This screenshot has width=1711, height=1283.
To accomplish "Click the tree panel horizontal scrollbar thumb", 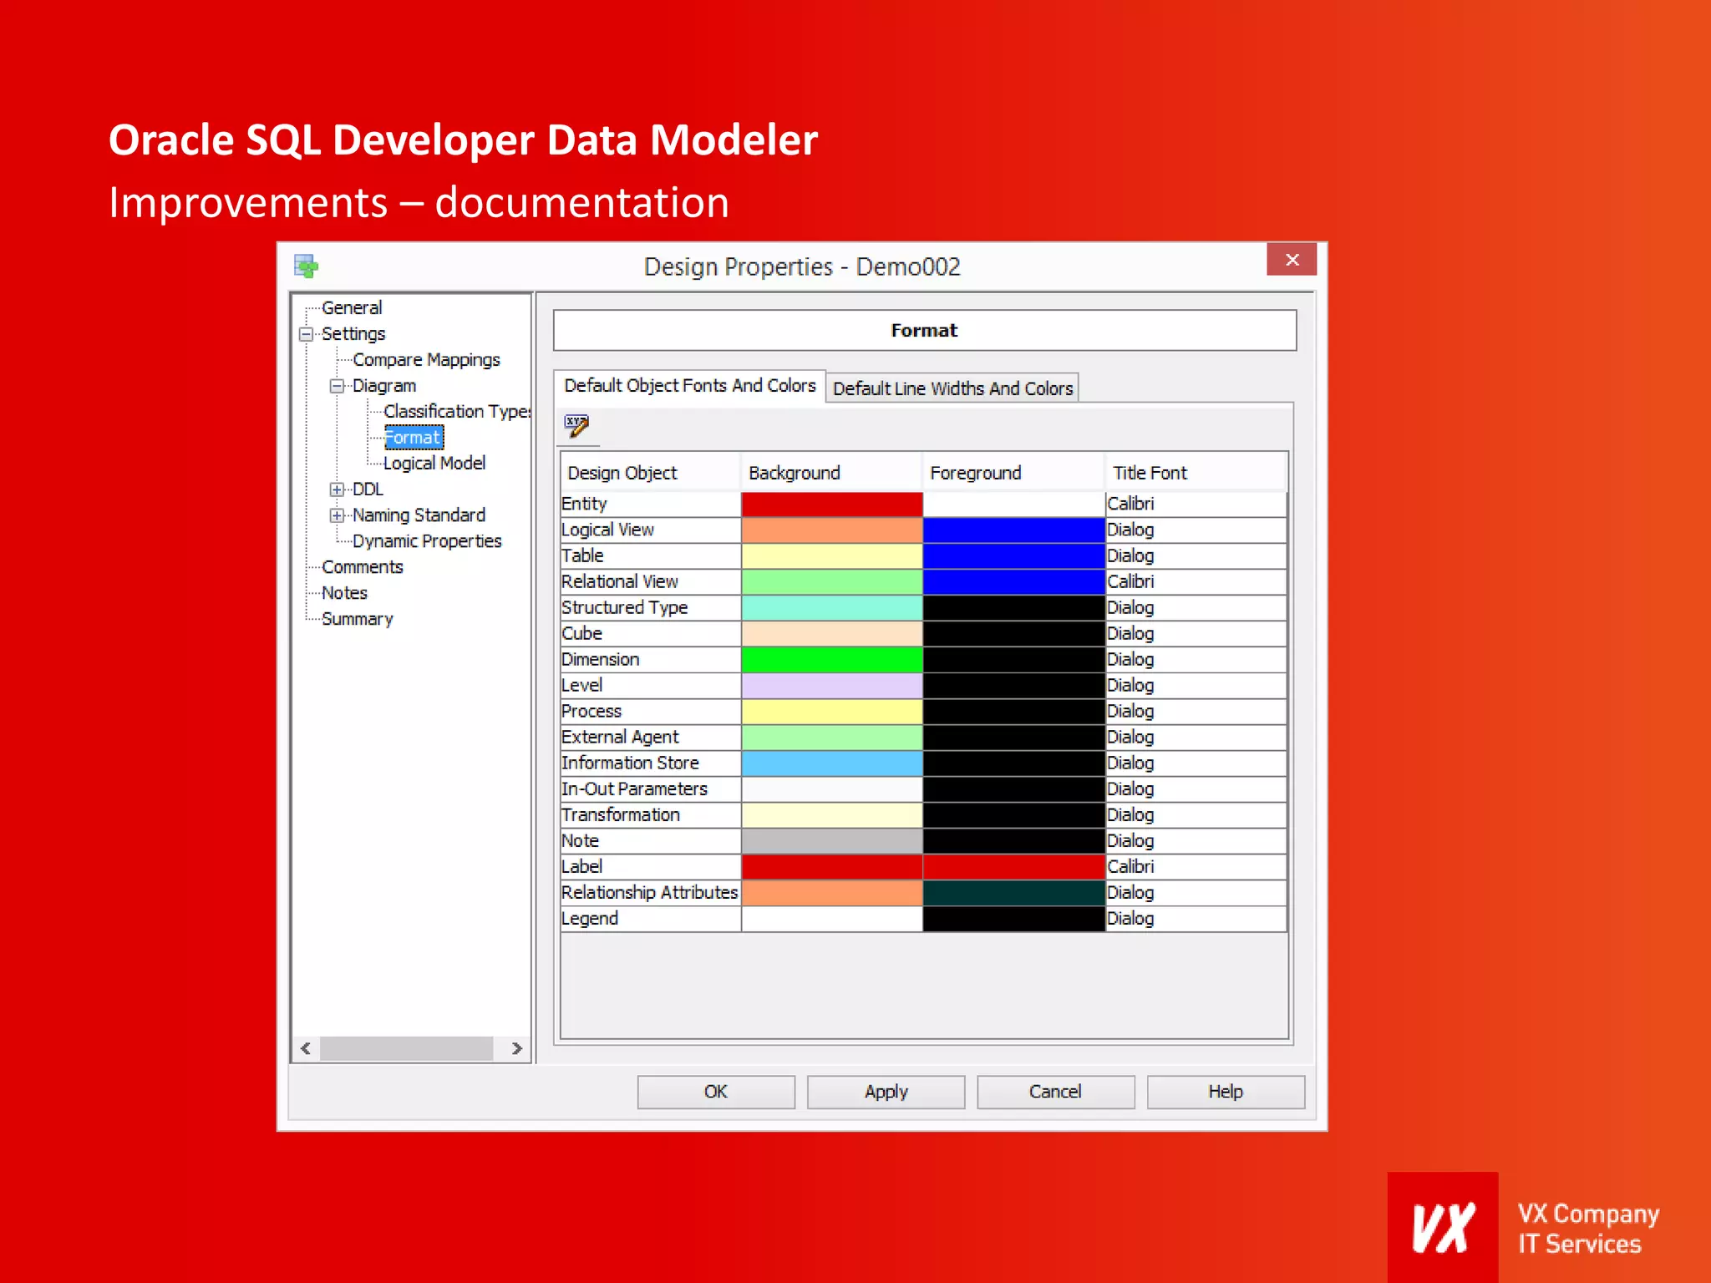I will [406, 1048].
